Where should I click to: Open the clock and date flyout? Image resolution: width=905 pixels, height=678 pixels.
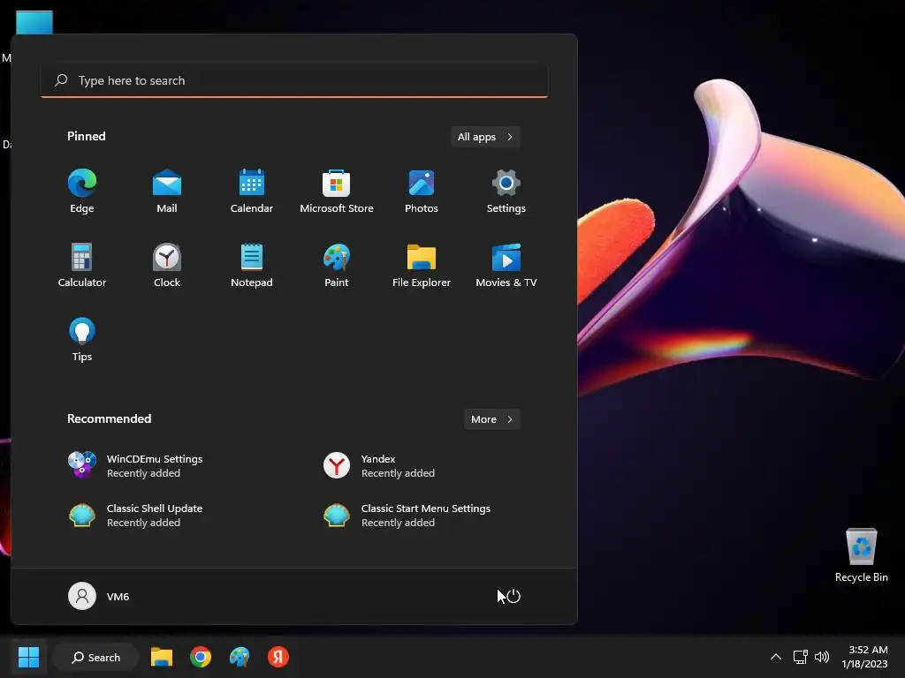click(x=864, y=657)
